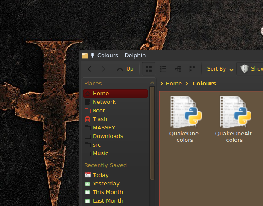This screenshot has height=206, width=263.
Task: Click Colours in the breadcrumb path
Action: (x=204, y=84)
